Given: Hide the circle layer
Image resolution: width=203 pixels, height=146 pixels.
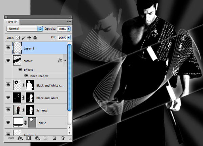Looking at the screenshot, I should coord(8,122).
